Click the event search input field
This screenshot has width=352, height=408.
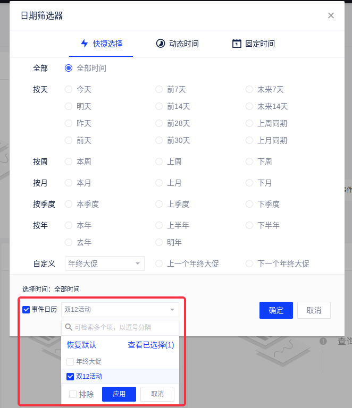coord(123,327)
